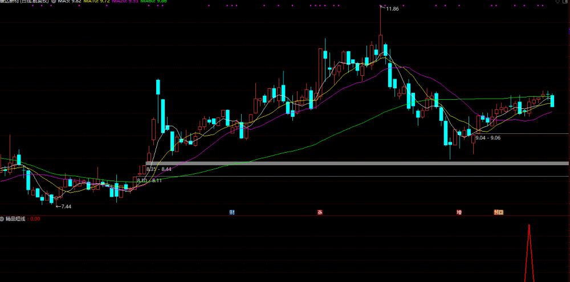
Task: Click the 8.10 - 8.11 gap label
Action: click(x=149, y=180)
